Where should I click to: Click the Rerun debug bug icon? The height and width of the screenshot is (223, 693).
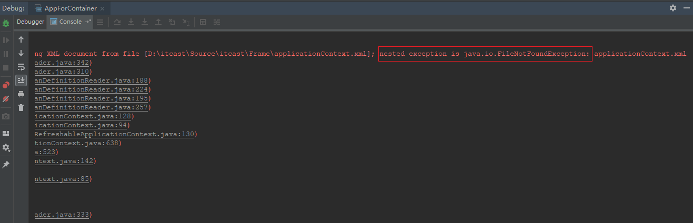coord(6,23)
